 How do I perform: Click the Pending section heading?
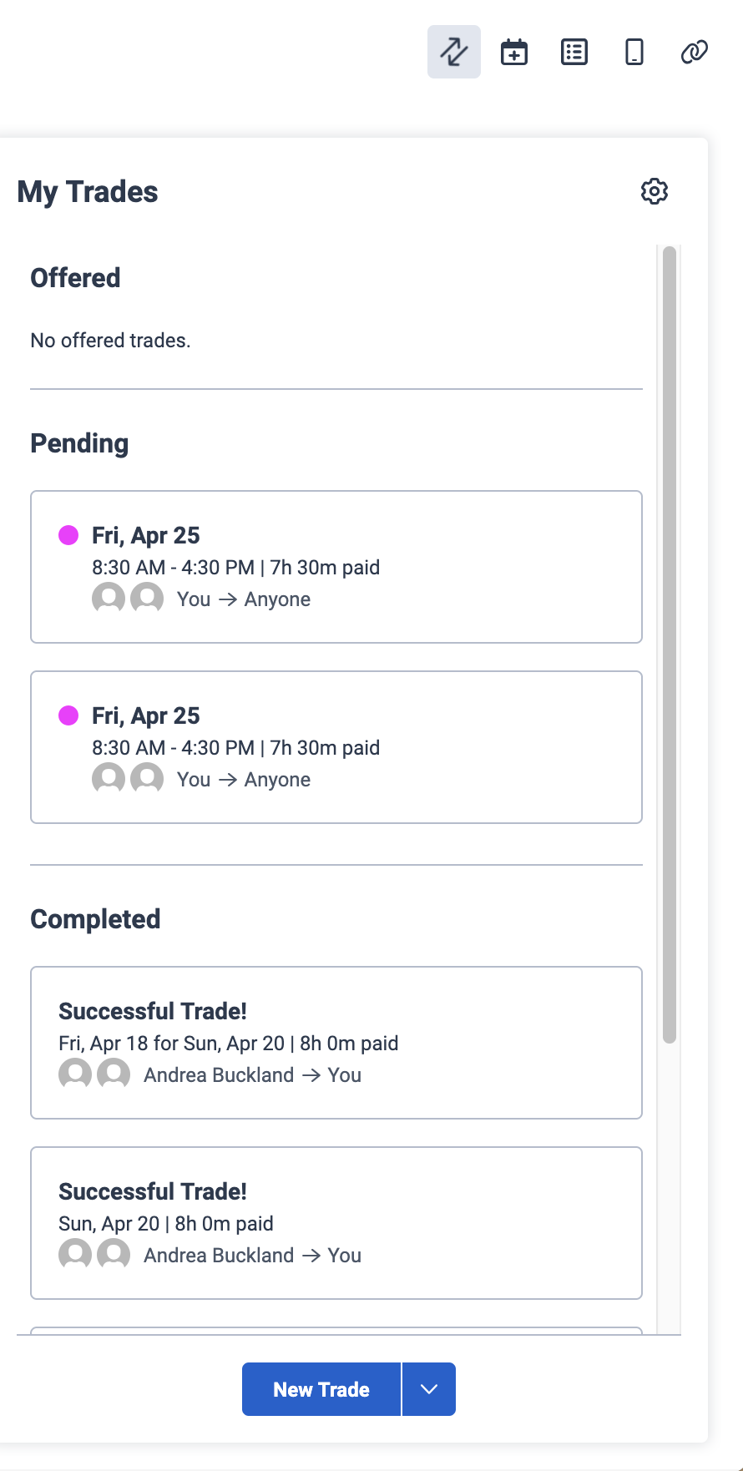pos(79,443)
